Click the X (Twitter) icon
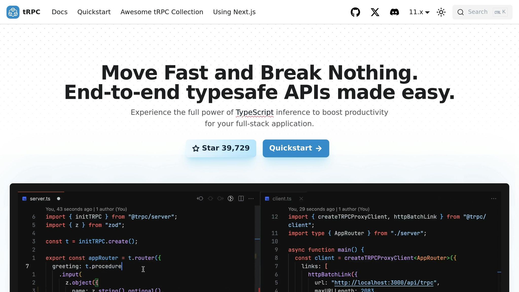Screen dimensions: 519x292 coord(375,12)
